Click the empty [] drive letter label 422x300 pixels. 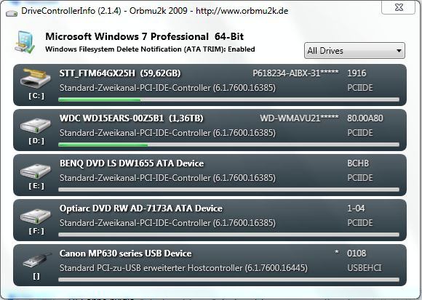(36, 276)
